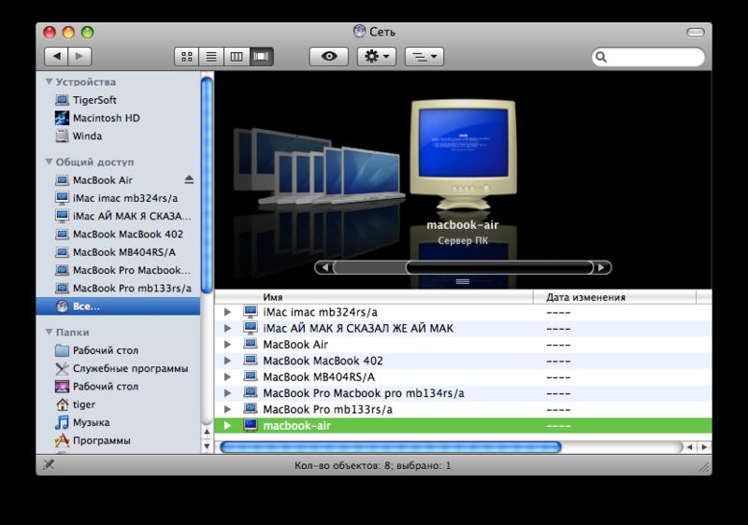Switch to icon view mode
The image size is (748, 525).
point(187,56)
